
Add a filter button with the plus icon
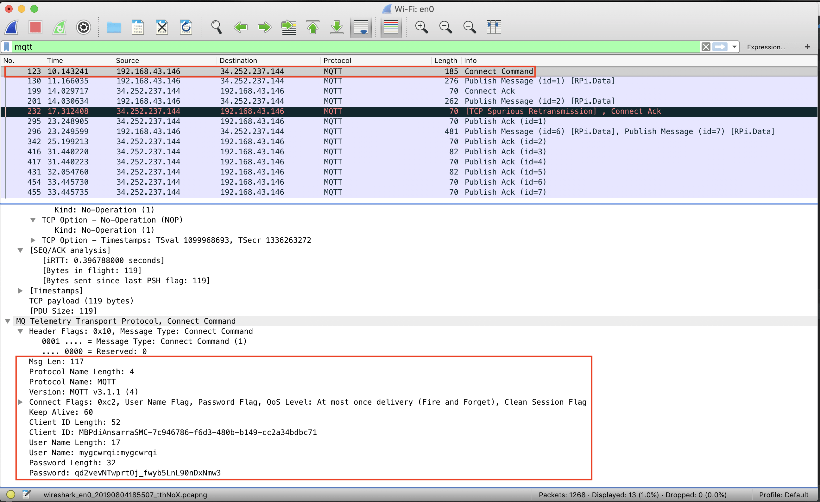pyautogui.click(x=807, y=47)
